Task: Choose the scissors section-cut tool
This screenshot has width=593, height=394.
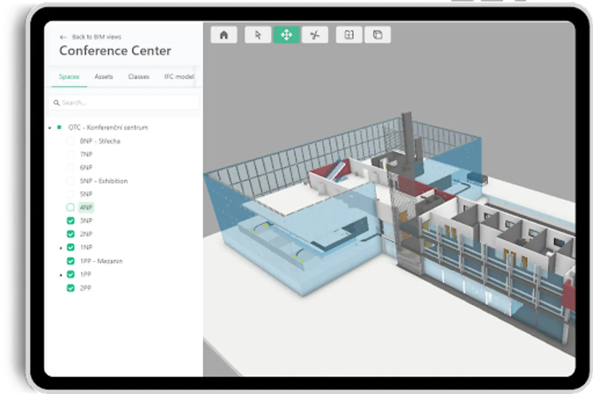Action: [x=315, y=35]
